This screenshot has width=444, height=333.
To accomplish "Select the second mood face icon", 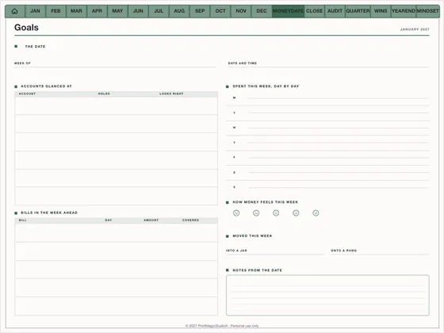I will coord(256,213).
